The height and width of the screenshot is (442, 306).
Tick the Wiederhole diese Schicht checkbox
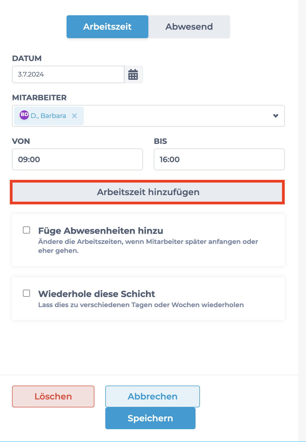click(26, 293)
